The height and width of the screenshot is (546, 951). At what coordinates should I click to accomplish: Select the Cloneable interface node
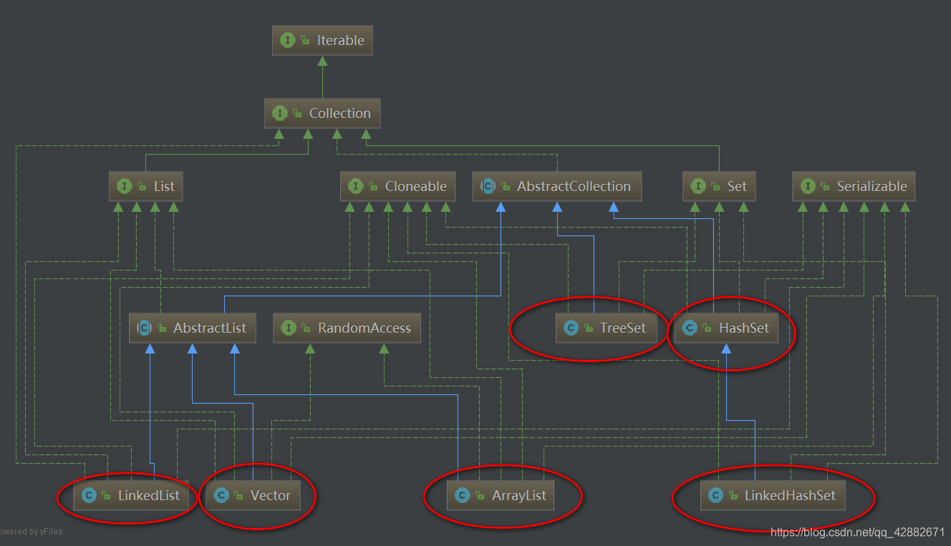coord(397,187)
